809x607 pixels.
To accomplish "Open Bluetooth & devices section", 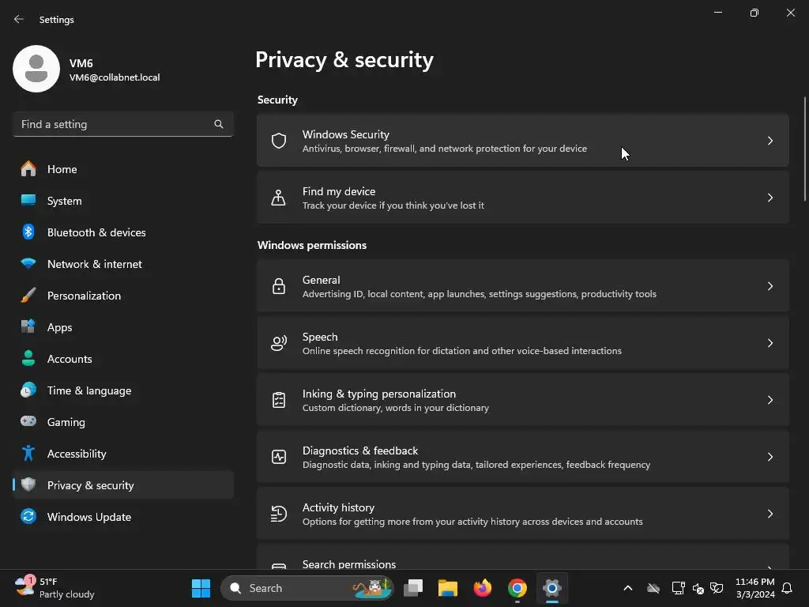I will click(122, 232).
